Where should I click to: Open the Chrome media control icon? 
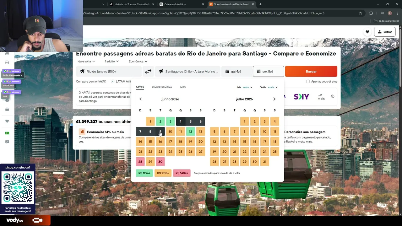click(382, 13)
